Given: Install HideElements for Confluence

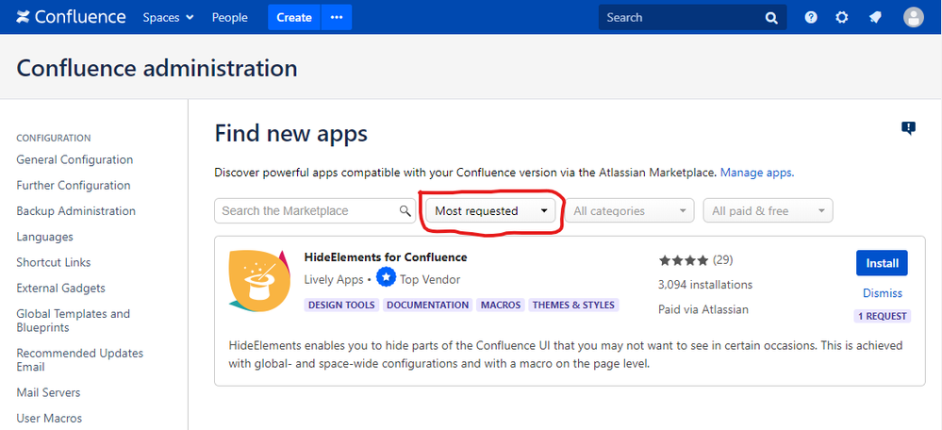Looking at the screenshot, I should pyautogui.click(x=882, y=263).
